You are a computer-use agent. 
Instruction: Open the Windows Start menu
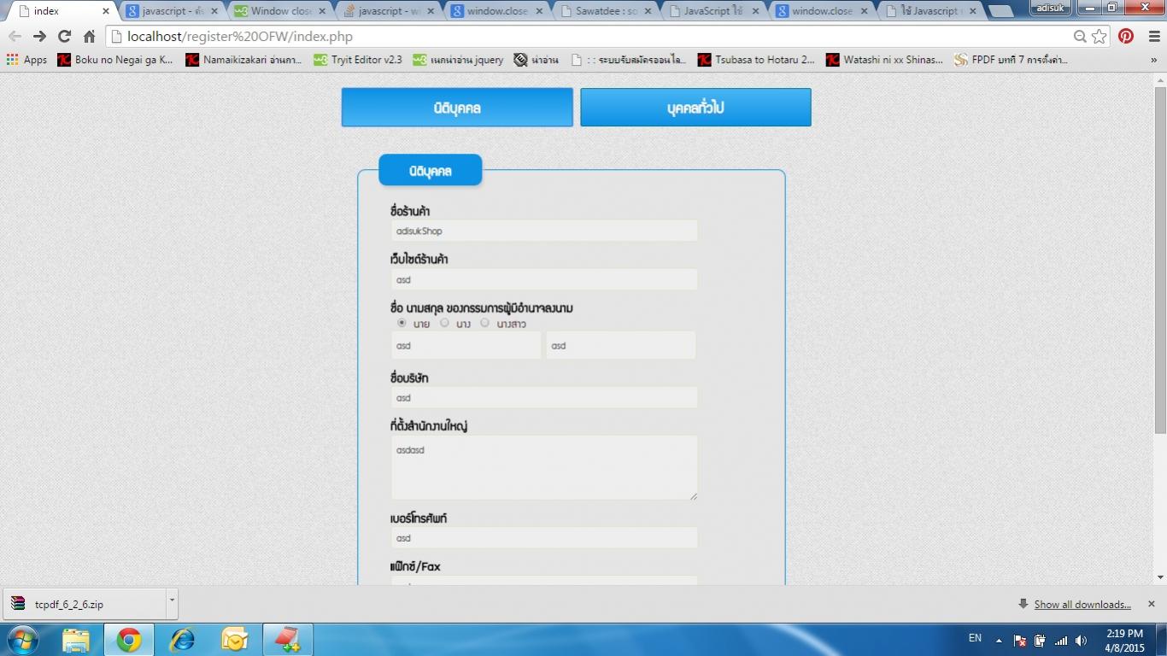tap(22, 640)
